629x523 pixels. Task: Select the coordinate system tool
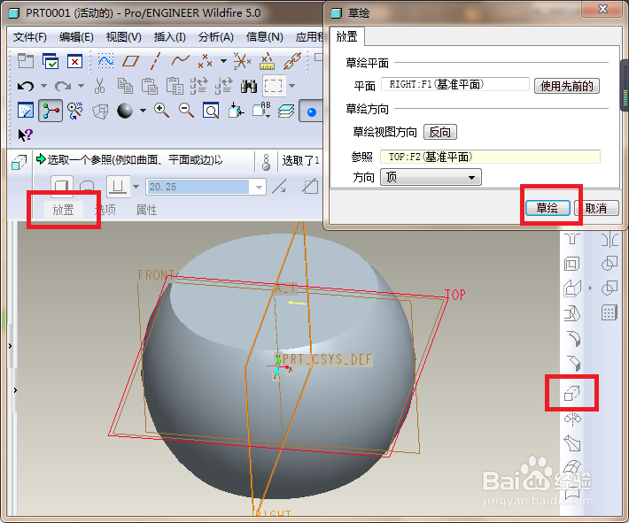242,61
